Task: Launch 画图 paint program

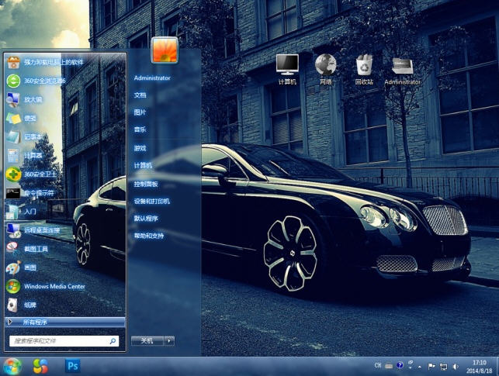Action: point(29,267)
